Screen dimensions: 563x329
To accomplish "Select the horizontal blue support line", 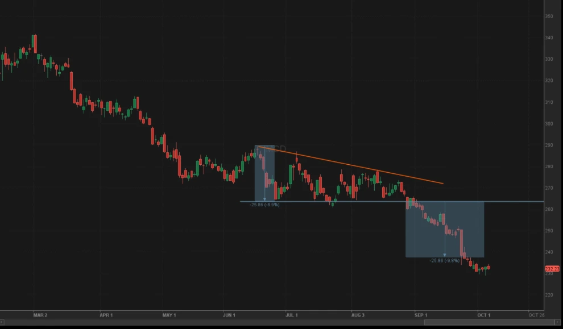I will (x=392, y=202).
